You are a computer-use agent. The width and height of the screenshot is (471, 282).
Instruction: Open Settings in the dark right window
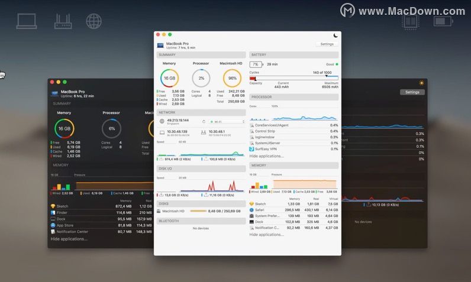pyautogui.click(x=412, y=92)
